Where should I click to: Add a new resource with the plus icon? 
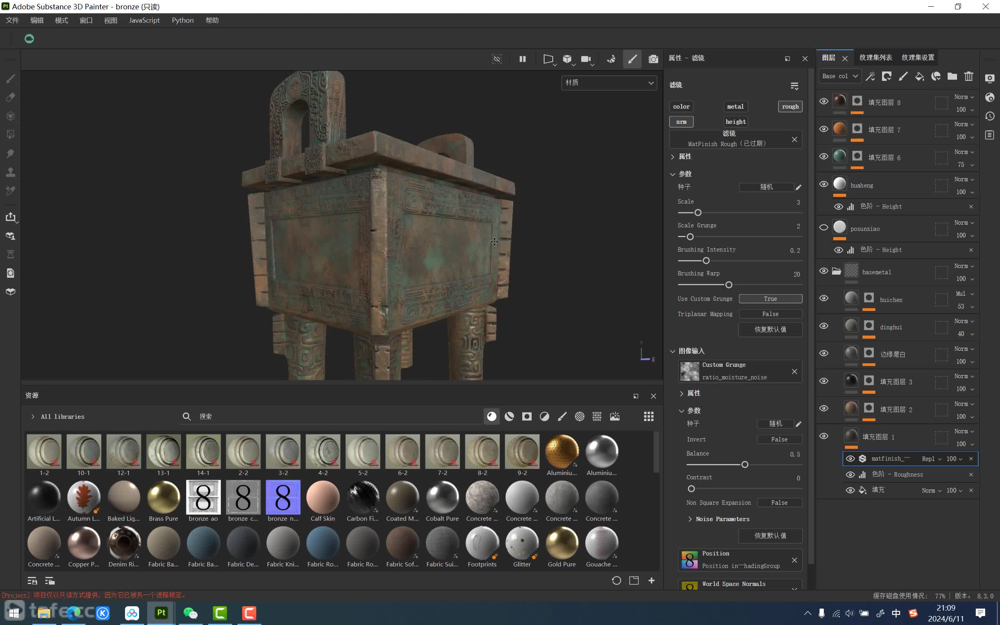(x=652, y=580)
